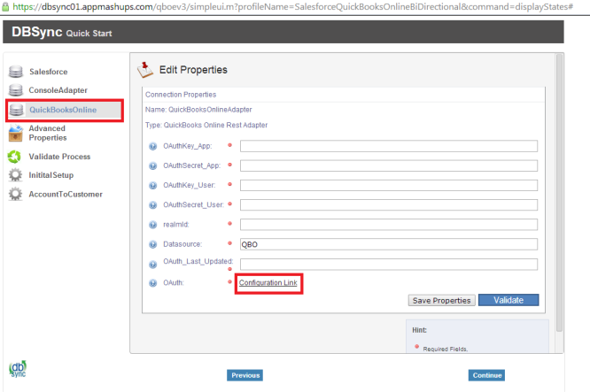The height and width of the screenshot is (392, 590).
Task: Focus the OAuthSecret_App input field
Action: [389, 165]
